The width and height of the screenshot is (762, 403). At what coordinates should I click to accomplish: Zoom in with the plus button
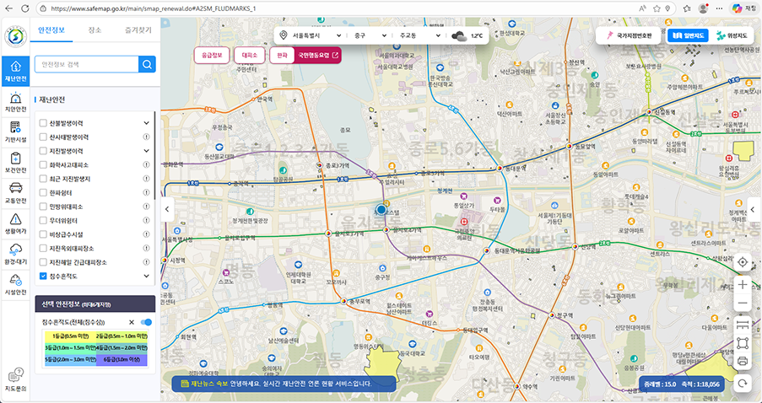[x=743, y=284]
